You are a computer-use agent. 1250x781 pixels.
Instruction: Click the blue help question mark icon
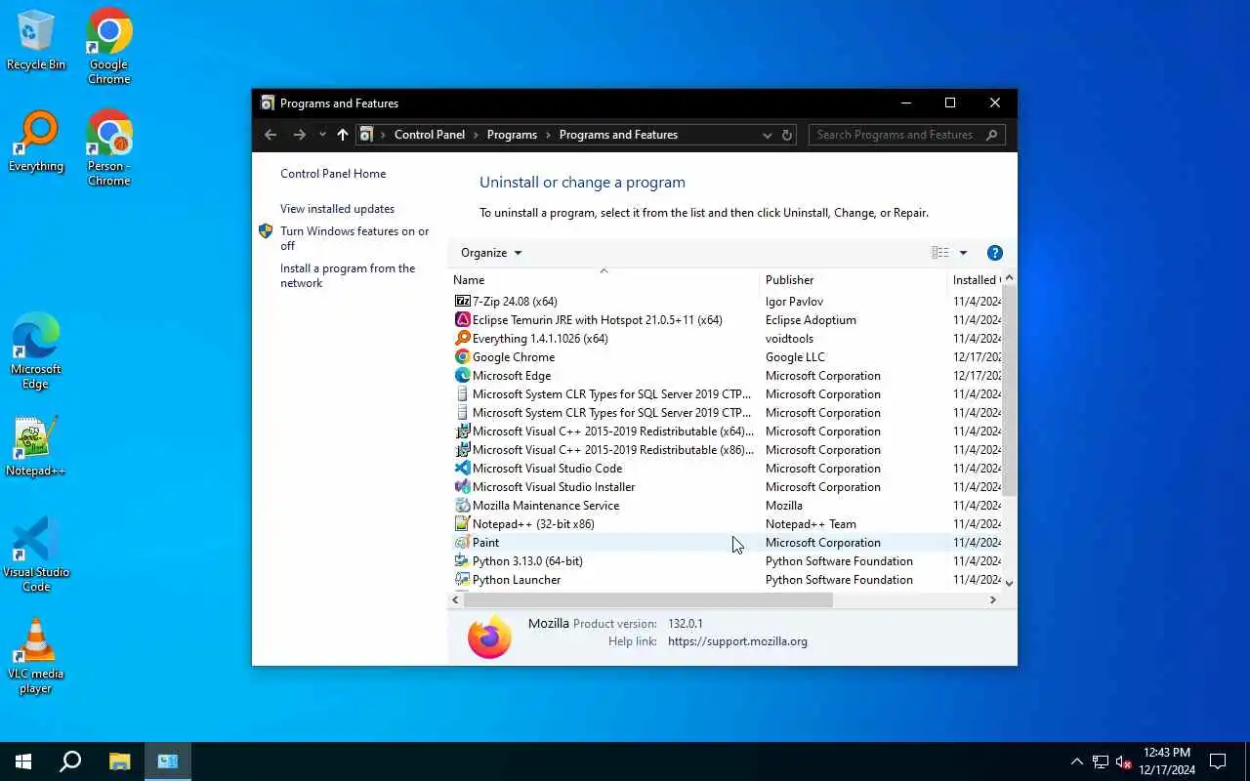[995, 253]
